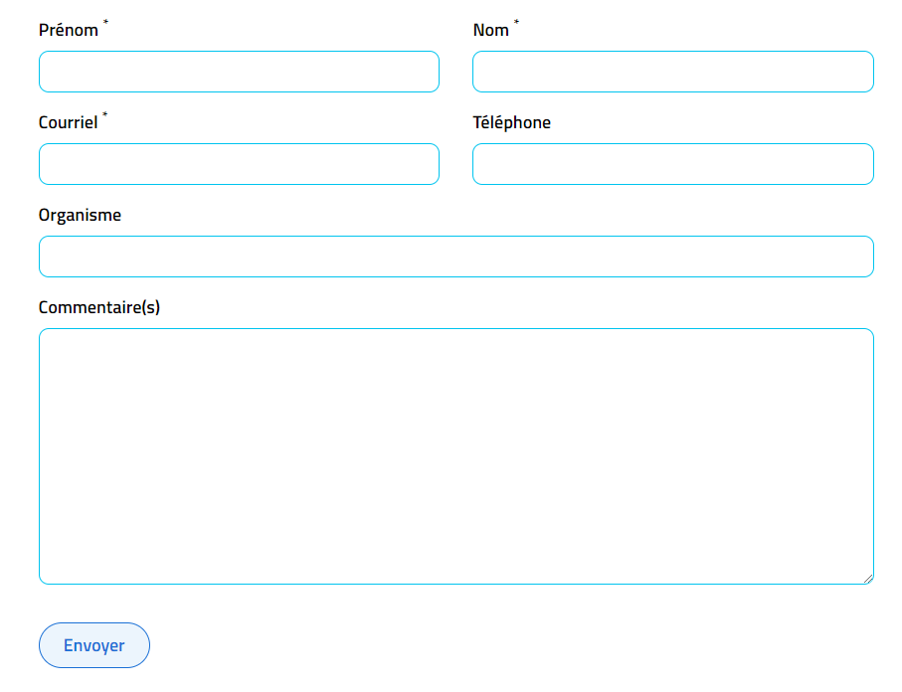This screenshot has width=902, height=692.
Task: Click the red asterisk after Courriel
Action: click(105, 115)
